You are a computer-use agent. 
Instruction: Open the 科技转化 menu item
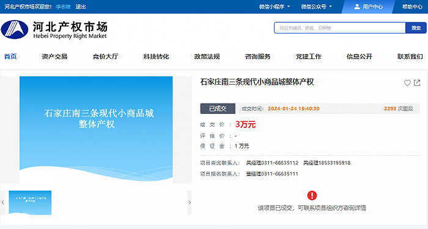pyautogui.click(x=156, y=56)
